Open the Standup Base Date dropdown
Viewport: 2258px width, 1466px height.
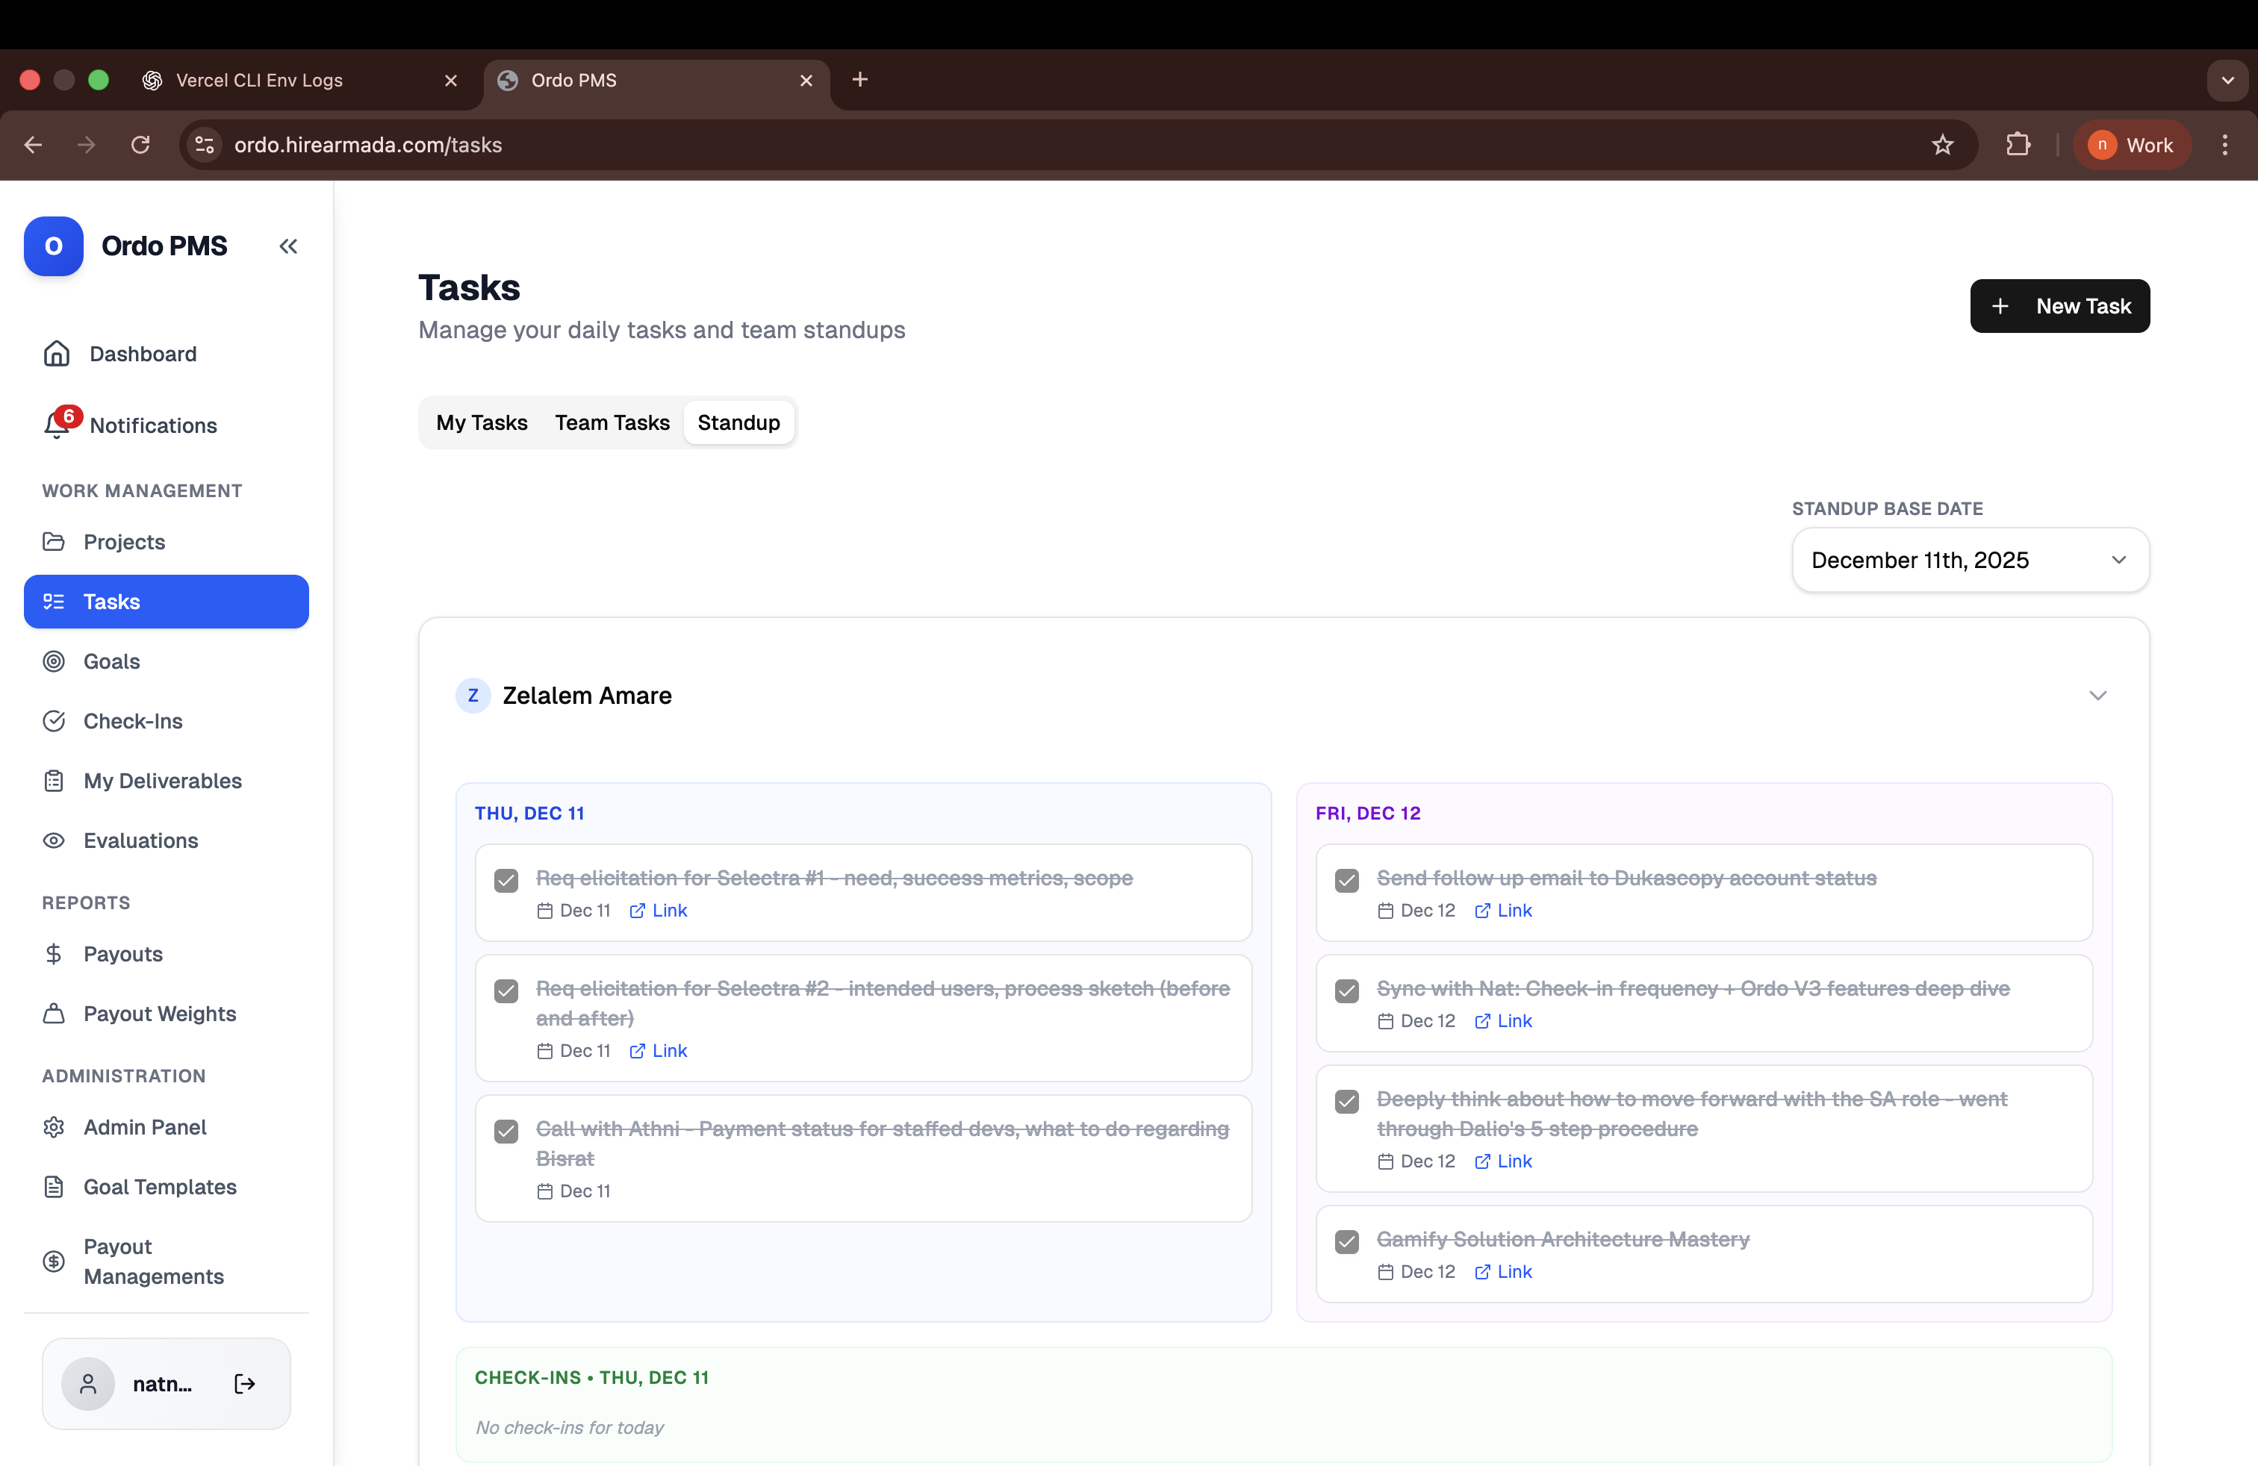pyautogui.click(x=1970, y=561)
